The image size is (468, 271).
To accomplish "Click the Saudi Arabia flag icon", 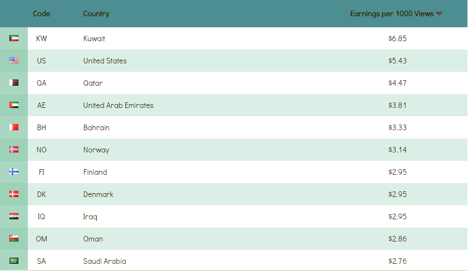I will (14, 261).
